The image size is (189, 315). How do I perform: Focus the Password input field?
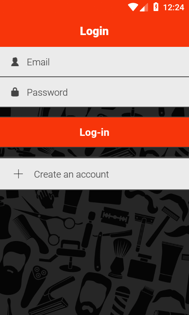point(94,92)
